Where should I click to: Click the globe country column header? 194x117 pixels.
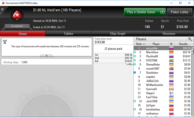coord(171,44)
